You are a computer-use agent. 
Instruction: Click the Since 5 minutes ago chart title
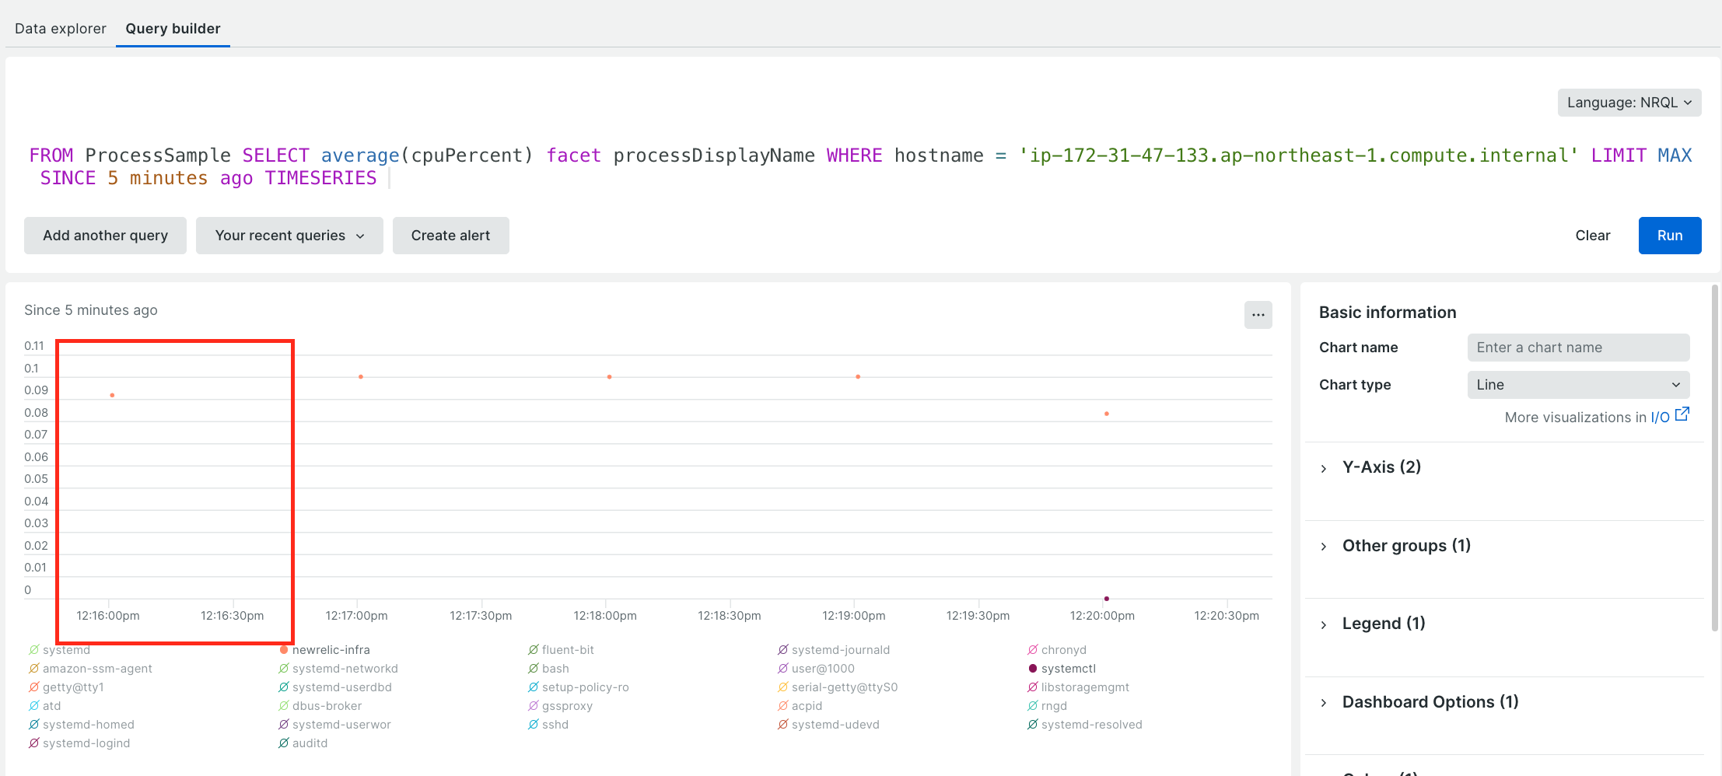[91, 310]
